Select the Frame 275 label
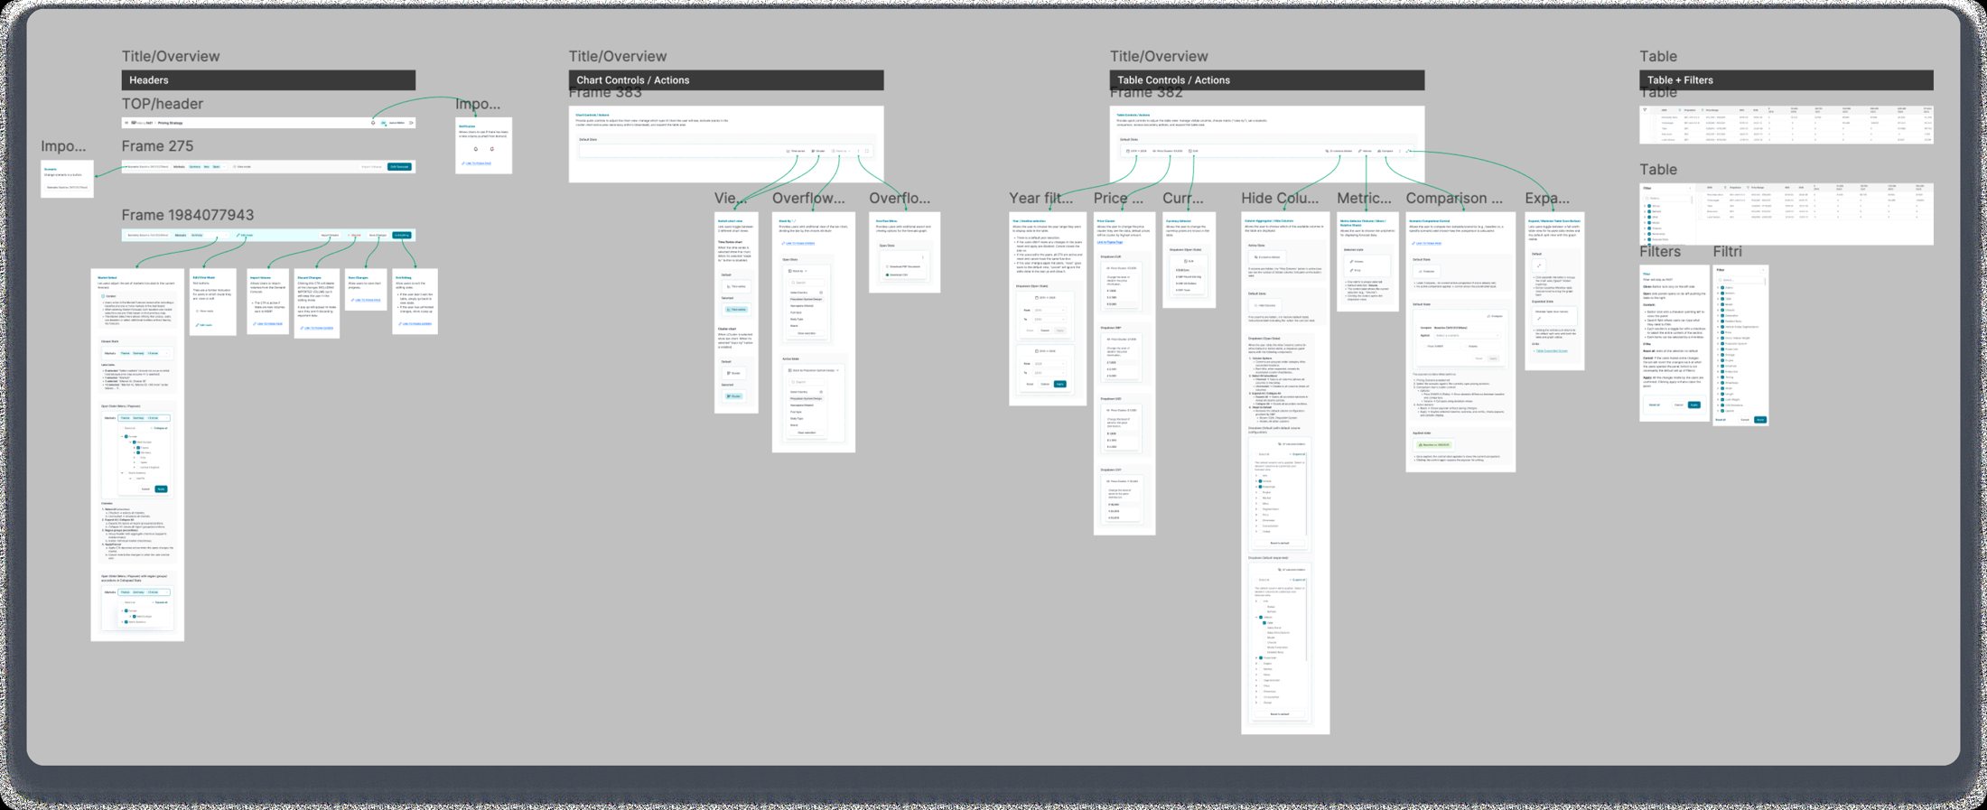 (157, 146)
